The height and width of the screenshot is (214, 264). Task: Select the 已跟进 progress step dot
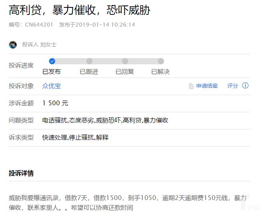click(89, 61)
